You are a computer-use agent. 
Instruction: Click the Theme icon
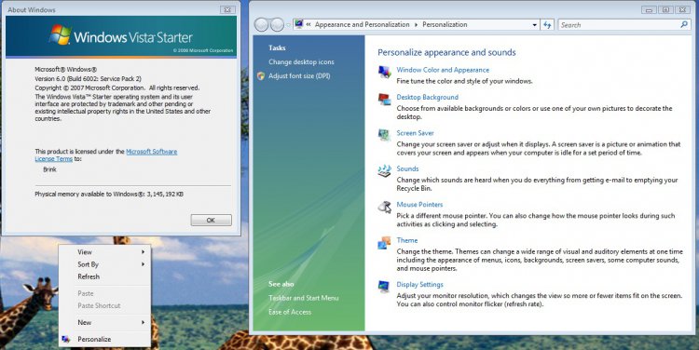[x=384, y=243]
